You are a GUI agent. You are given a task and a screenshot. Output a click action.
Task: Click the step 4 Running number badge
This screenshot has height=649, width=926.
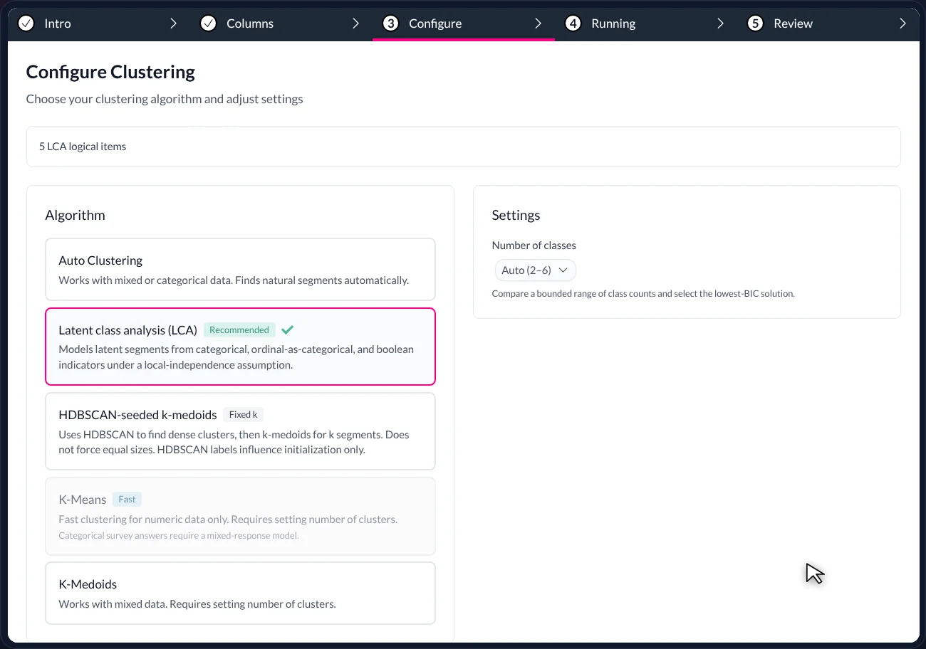(573, 23)
